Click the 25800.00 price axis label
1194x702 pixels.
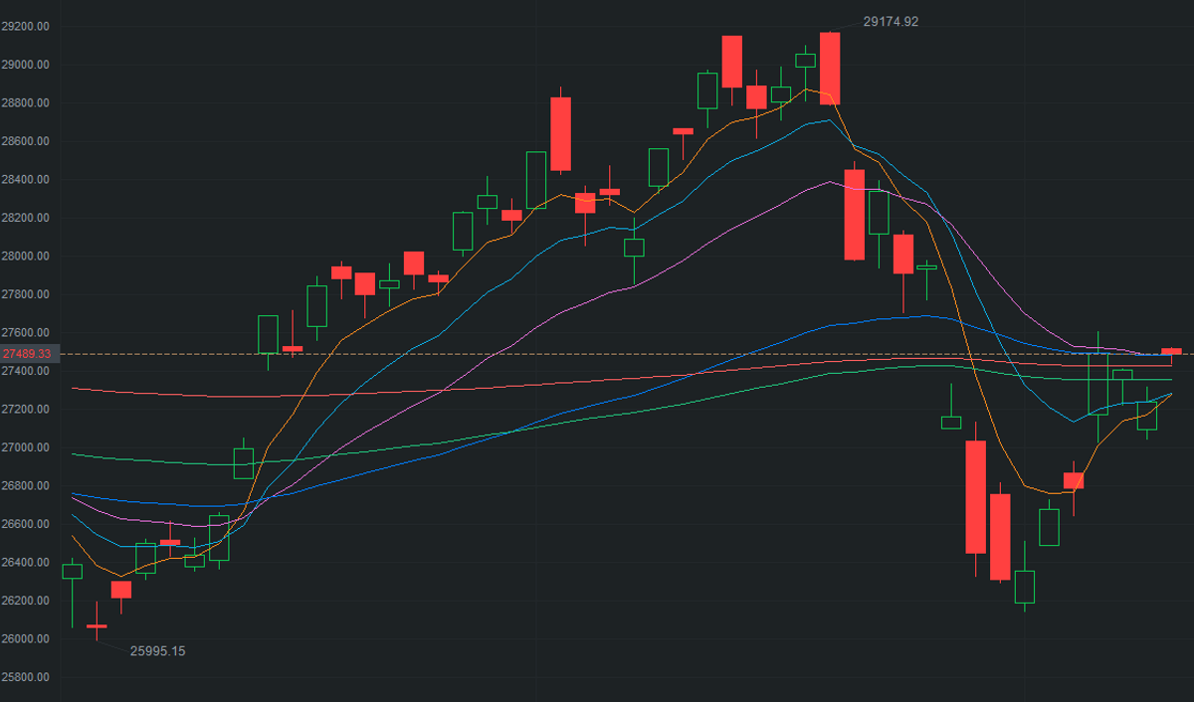[x=26, y=677]
